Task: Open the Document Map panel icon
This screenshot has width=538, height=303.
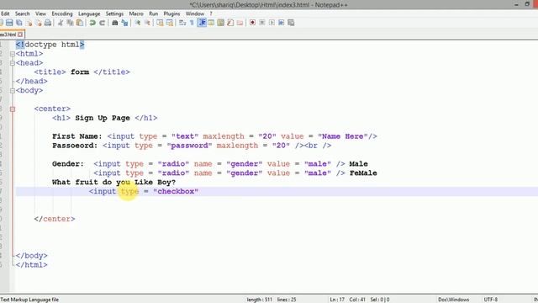Action: (220, 23)
